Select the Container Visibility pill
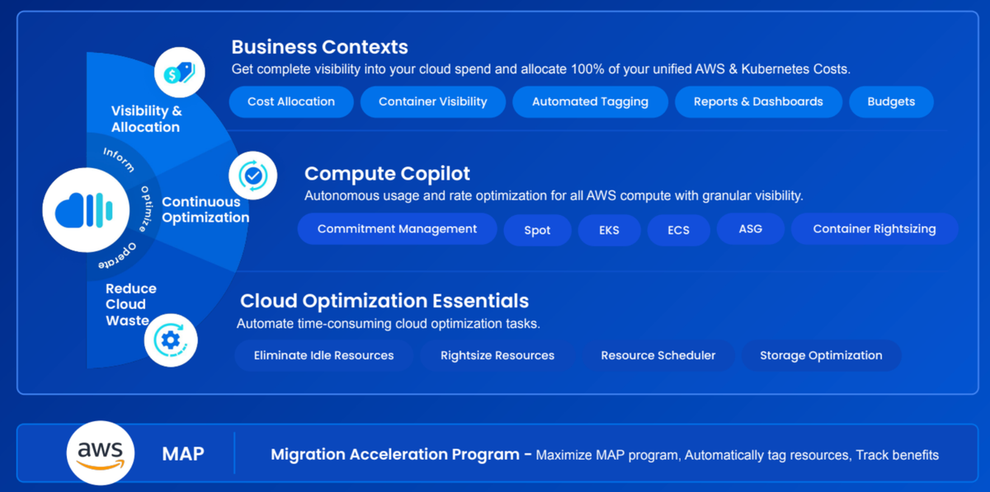 (433, 101)
